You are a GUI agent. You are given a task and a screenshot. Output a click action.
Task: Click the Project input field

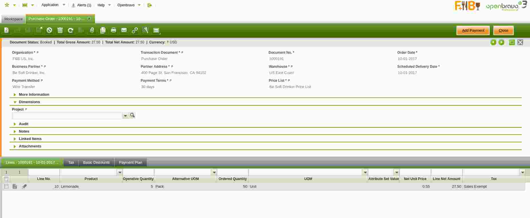[67, 116]
